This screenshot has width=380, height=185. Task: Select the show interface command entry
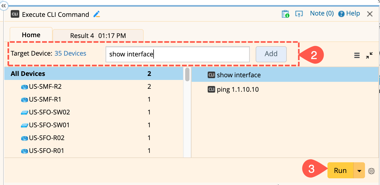click(x=239, y=75)
